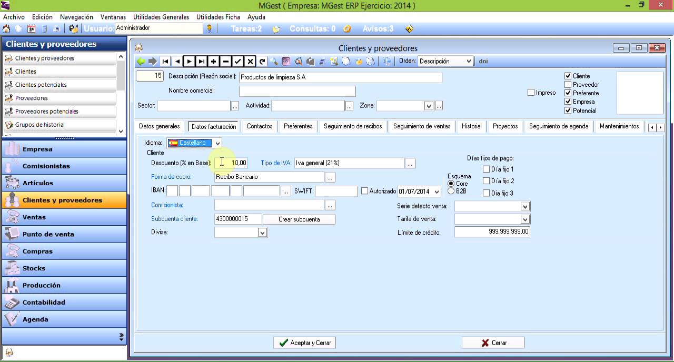Open the Zona dropdown
Viewport: 674px width, 362px height.
(x=429, y=106)
